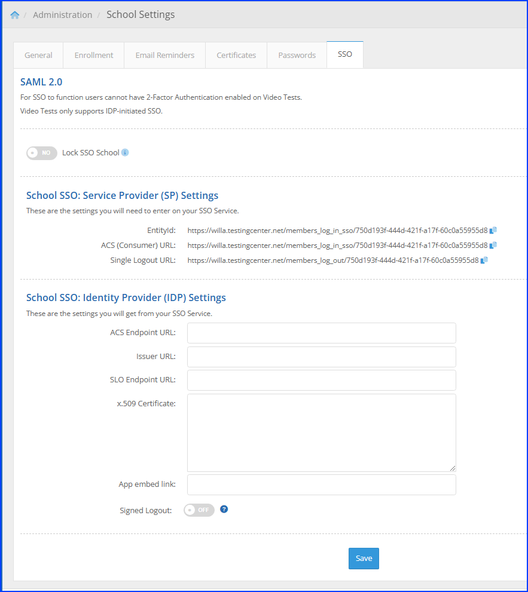Click the Signed Logout help icon

pyautogui.click(x=224, y=510)
